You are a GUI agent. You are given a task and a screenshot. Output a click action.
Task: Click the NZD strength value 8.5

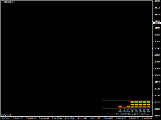(x=144, y=110)
